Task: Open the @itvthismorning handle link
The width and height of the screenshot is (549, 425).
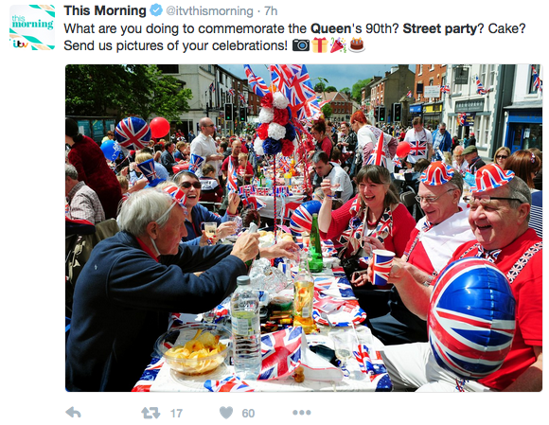Action: pos(210,11)
